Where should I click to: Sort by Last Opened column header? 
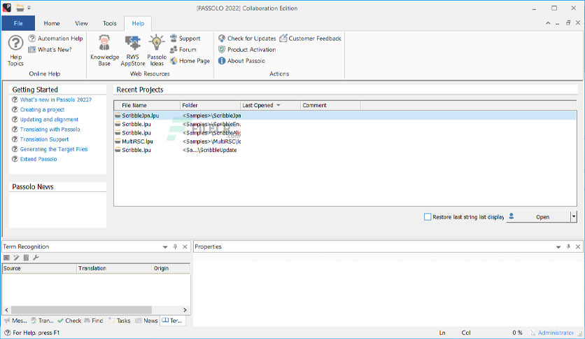click(270, 105)
